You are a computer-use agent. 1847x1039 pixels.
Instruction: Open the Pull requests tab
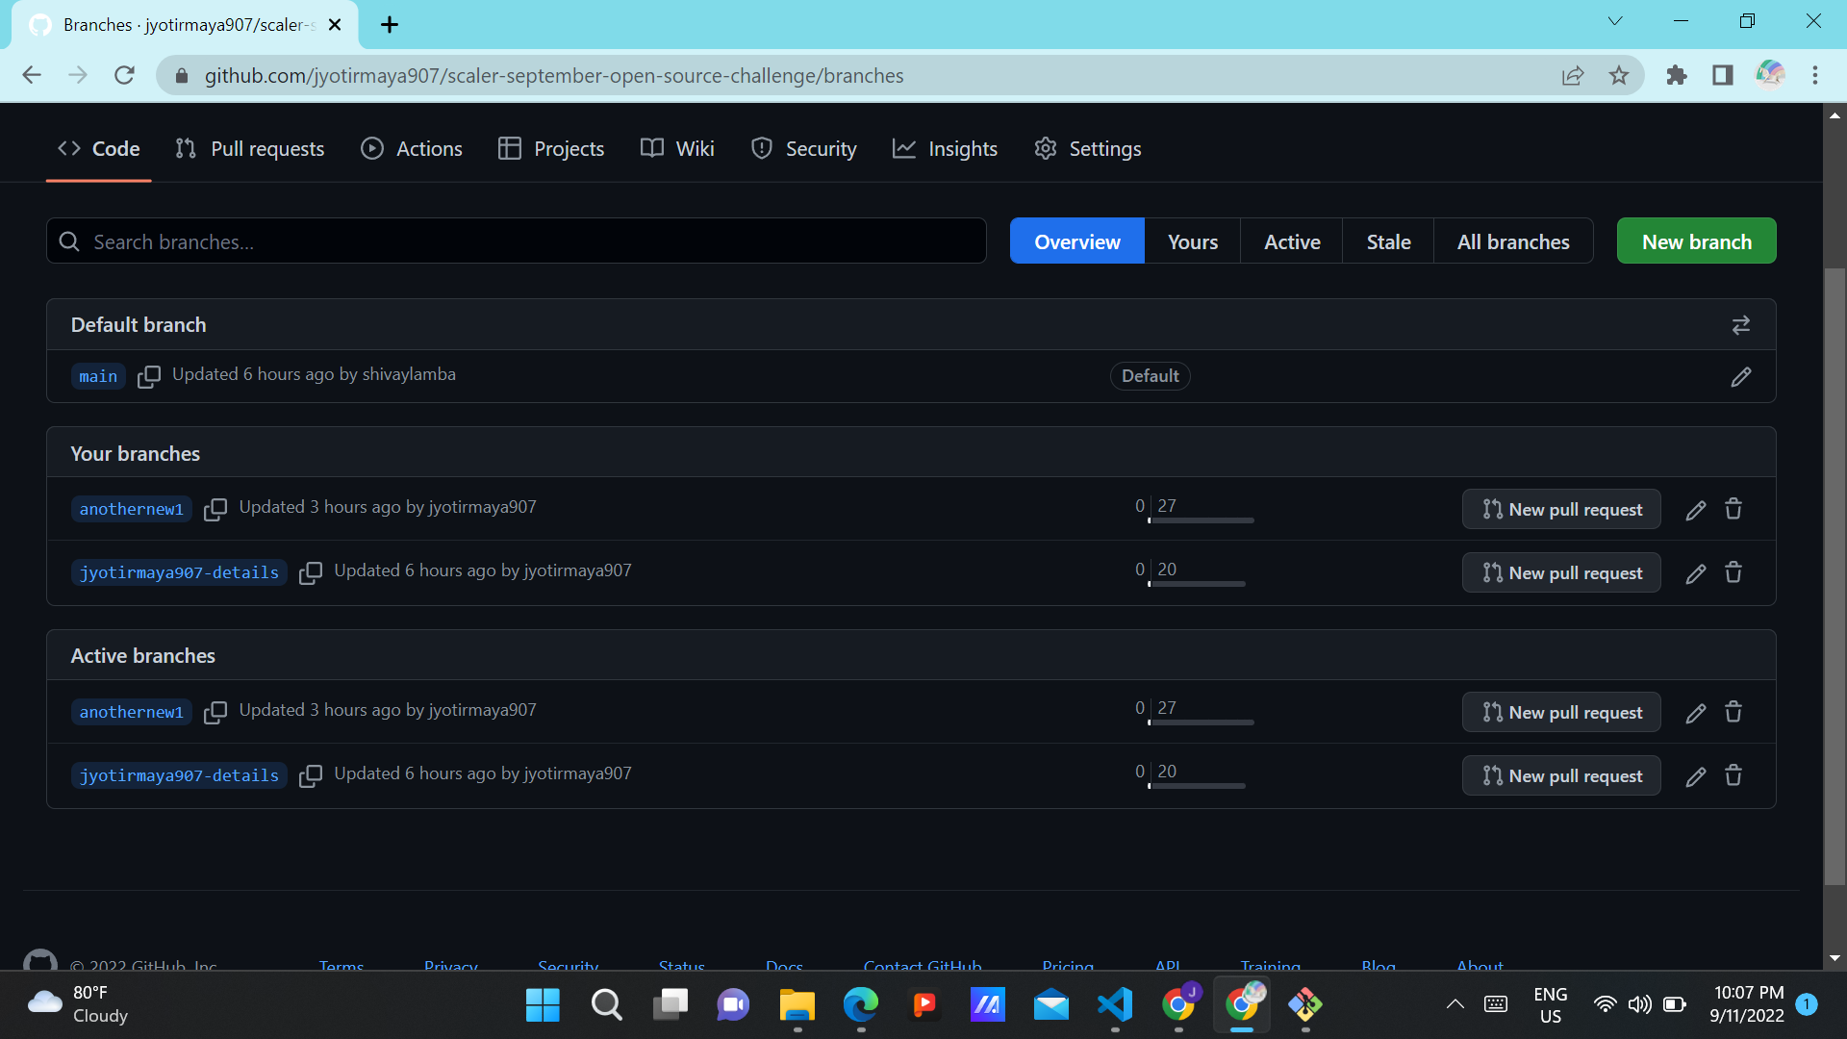click(250, 148)
